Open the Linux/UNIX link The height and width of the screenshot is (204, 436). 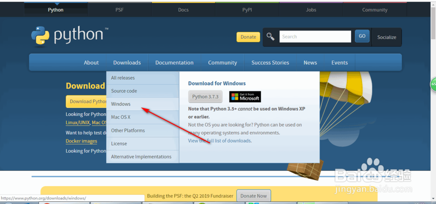[78, 122]
